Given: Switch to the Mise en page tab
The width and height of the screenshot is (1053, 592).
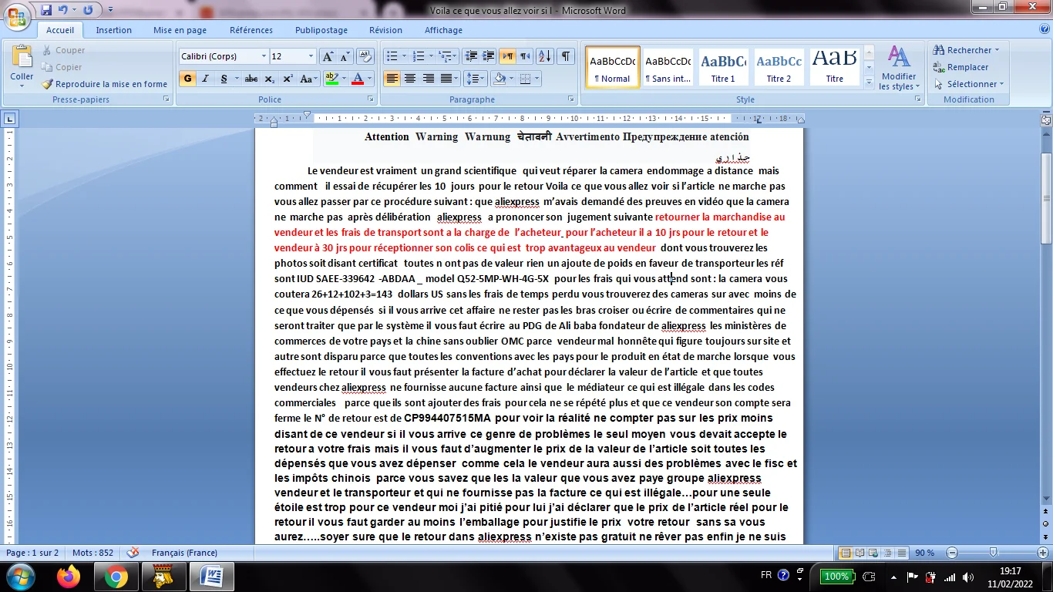Looking at the screenshot, I should [x=180, y=30].
